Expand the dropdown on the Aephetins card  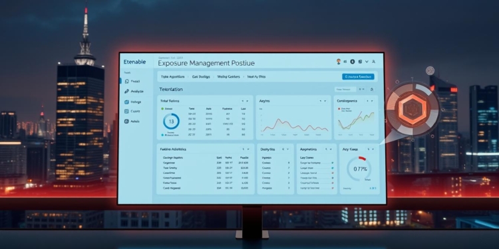pyautogui.click(x=331, y=149)
